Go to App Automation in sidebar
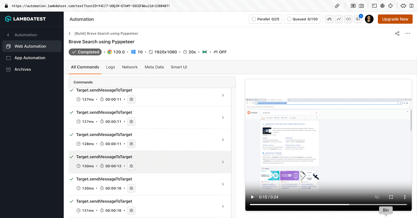This screenshot has width=417, height=218. pyautogui.click(x=30, y=58)
